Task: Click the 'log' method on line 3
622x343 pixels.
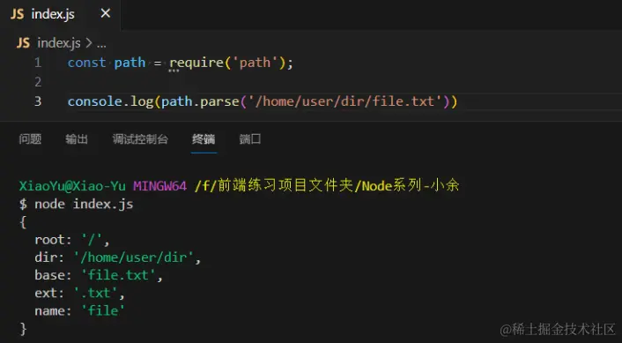Action: click(x=142, y=102)
